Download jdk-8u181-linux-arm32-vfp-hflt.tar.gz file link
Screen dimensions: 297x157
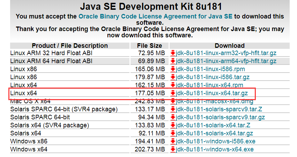(226, 53)
